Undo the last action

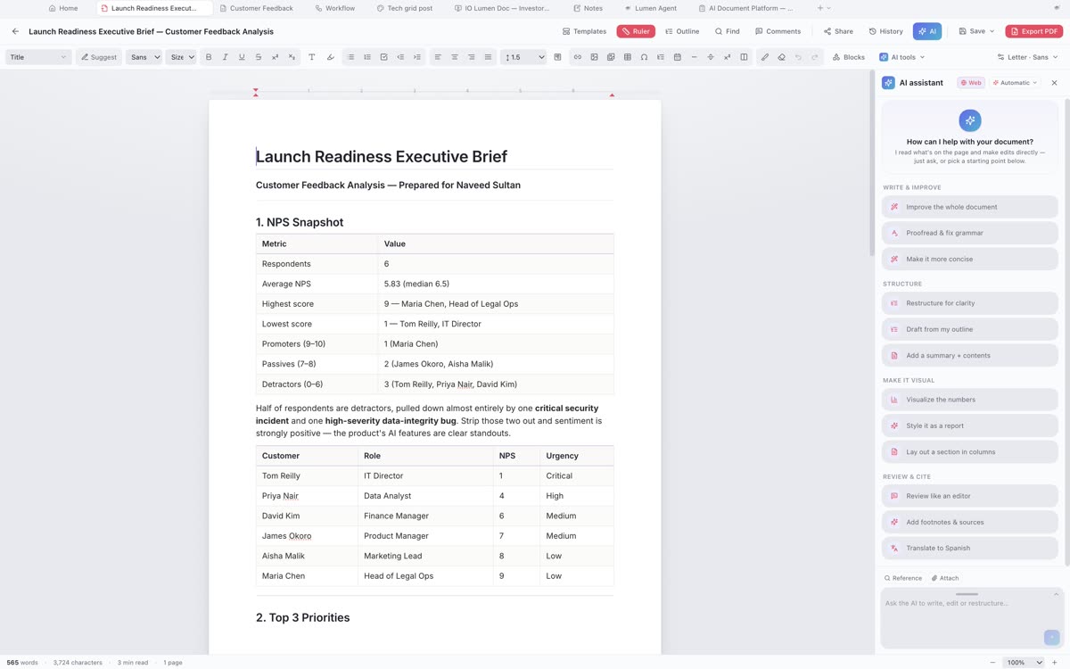click(798, 57)
